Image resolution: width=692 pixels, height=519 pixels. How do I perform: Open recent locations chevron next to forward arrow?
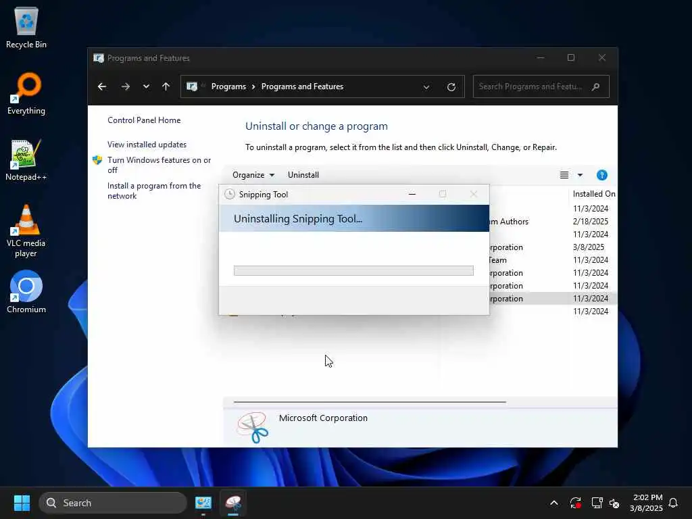(146, 86)
